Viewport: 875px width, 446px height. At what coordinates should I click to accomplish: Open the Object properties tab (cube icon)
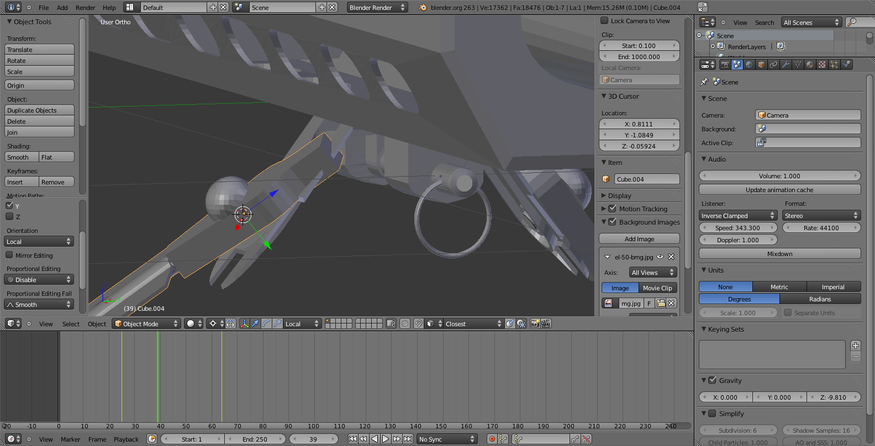[761, 65]
